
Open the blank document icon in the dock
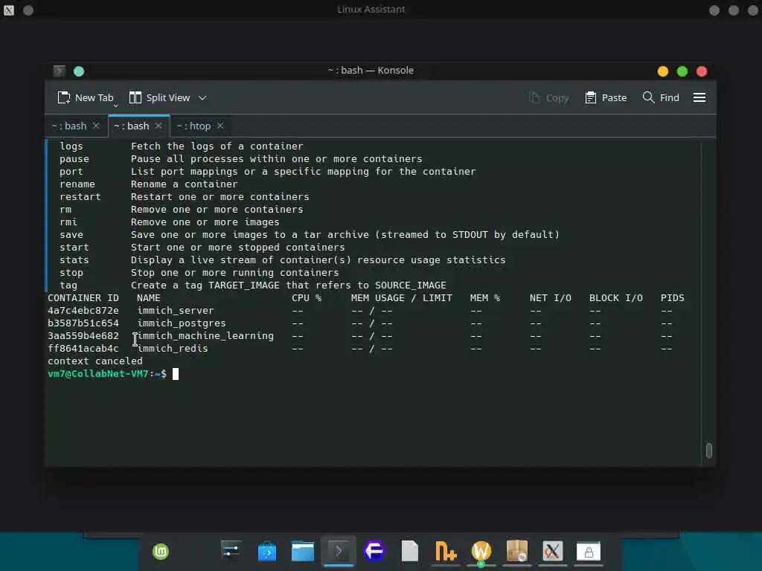coord(410,551)
